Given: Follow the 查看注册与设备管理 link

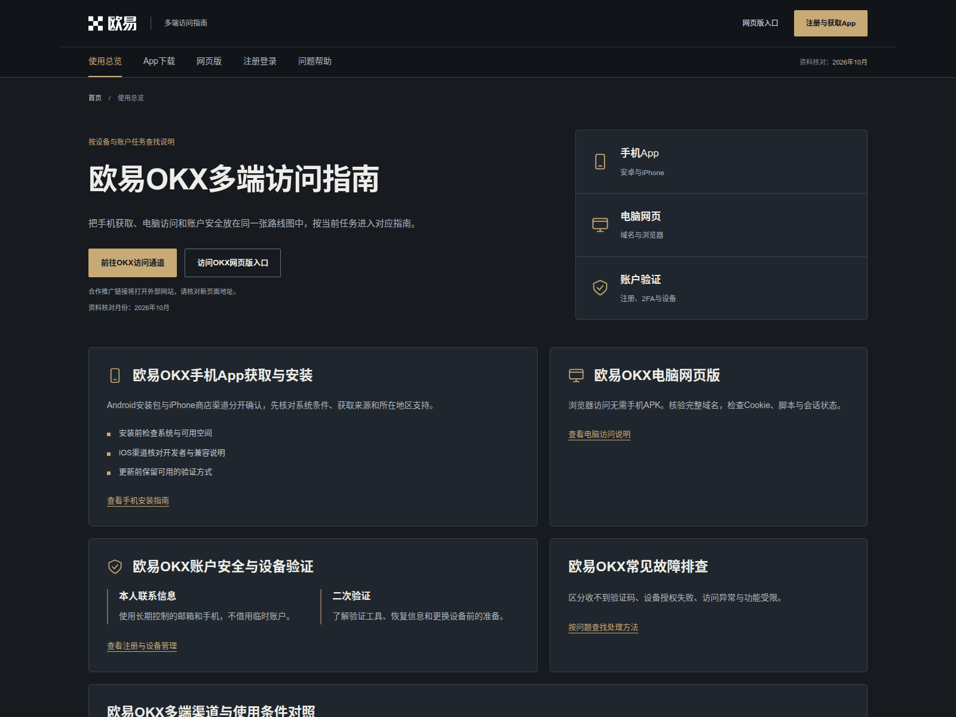Looking at the screenshot, I should [x=142, y=646].
